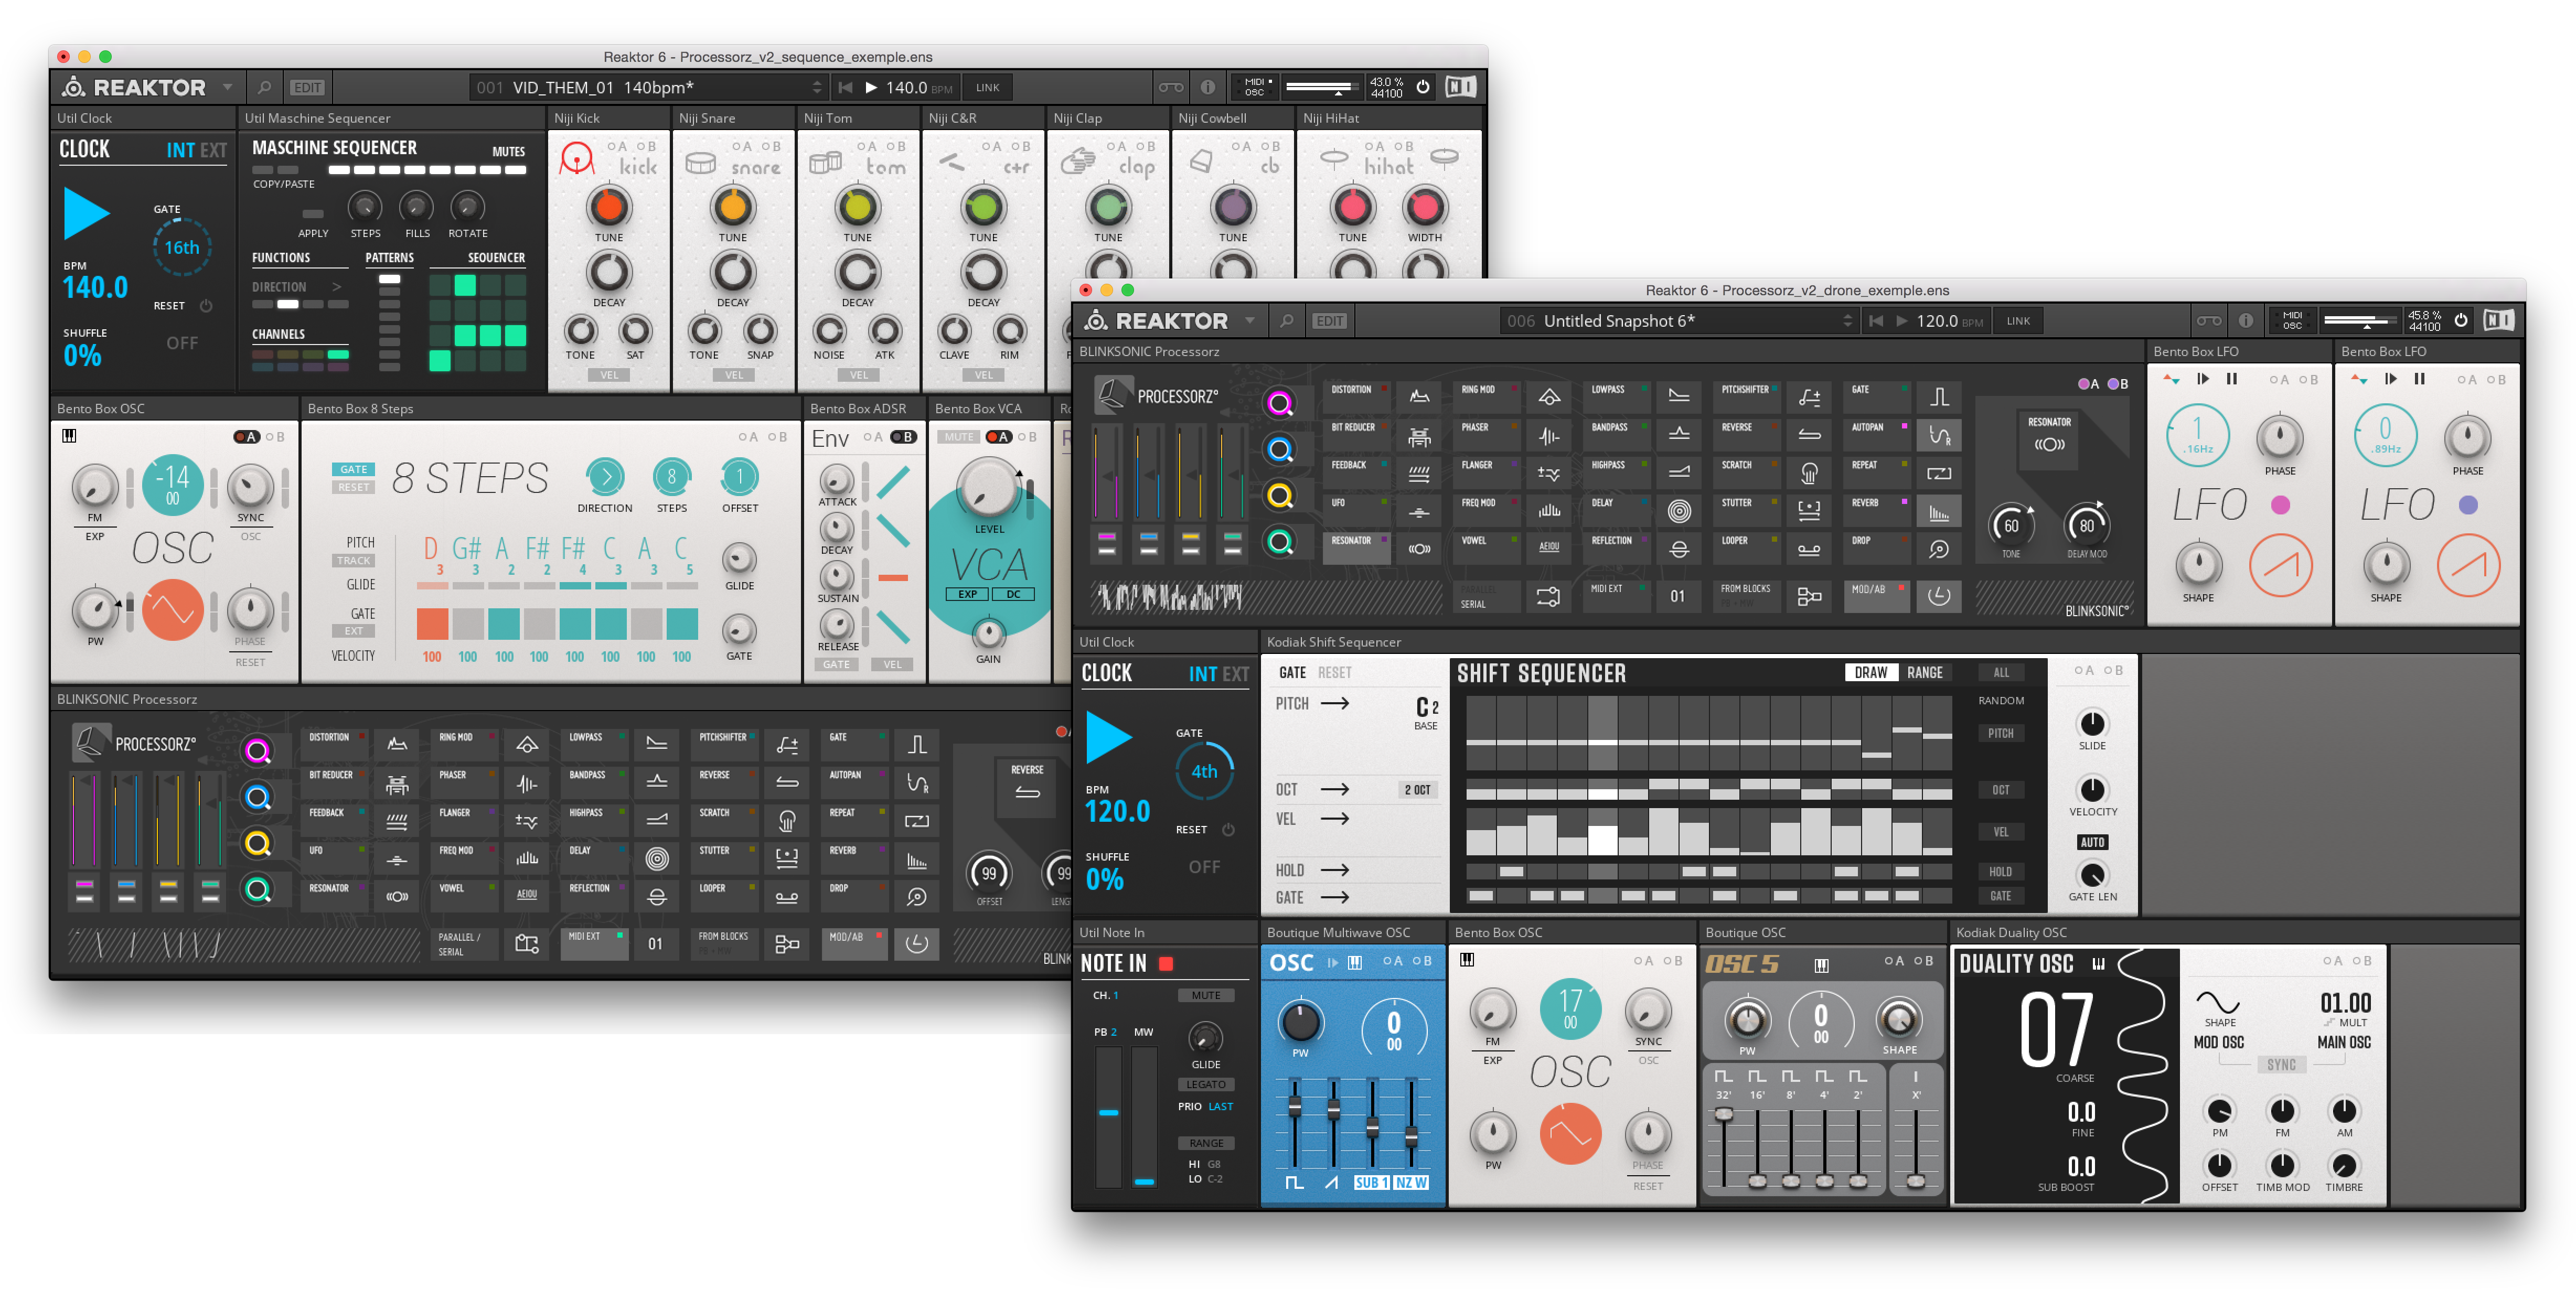
Task: Select RESET tab in Shift Sequencer
Action: pyautogui.click(x=1335, y=673)
